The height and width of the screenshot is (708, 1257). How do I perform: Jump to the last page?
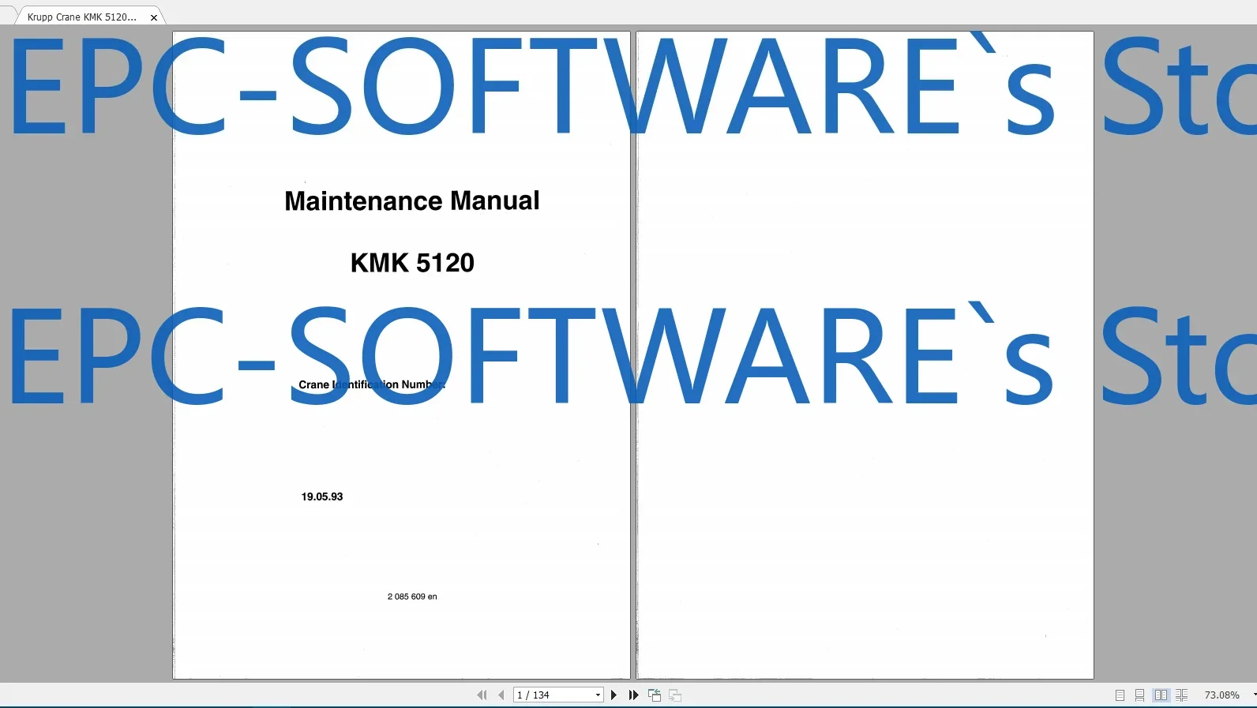[x=633, y=695]
